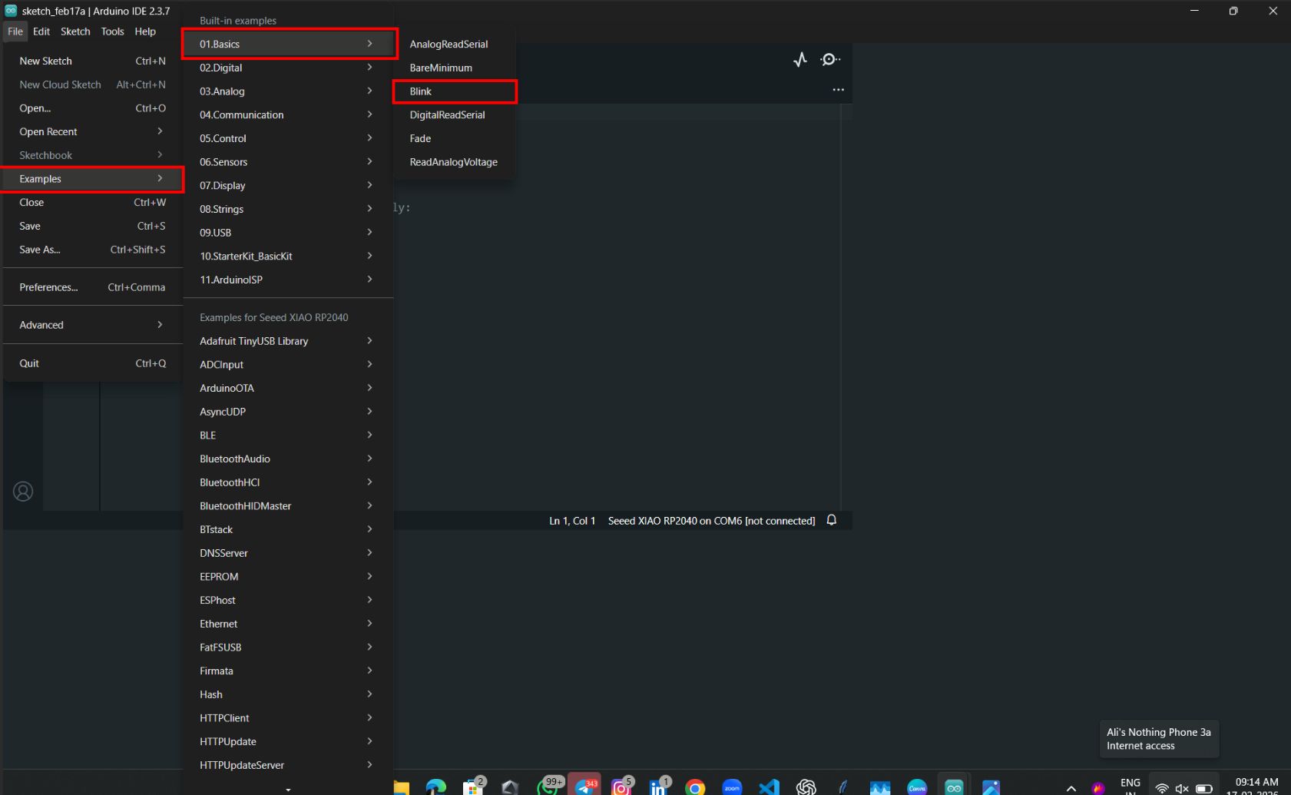Expand the Adafruit TinyUSB Library examples
Screen dimensions: 1291x795
(x=289, y=341)
